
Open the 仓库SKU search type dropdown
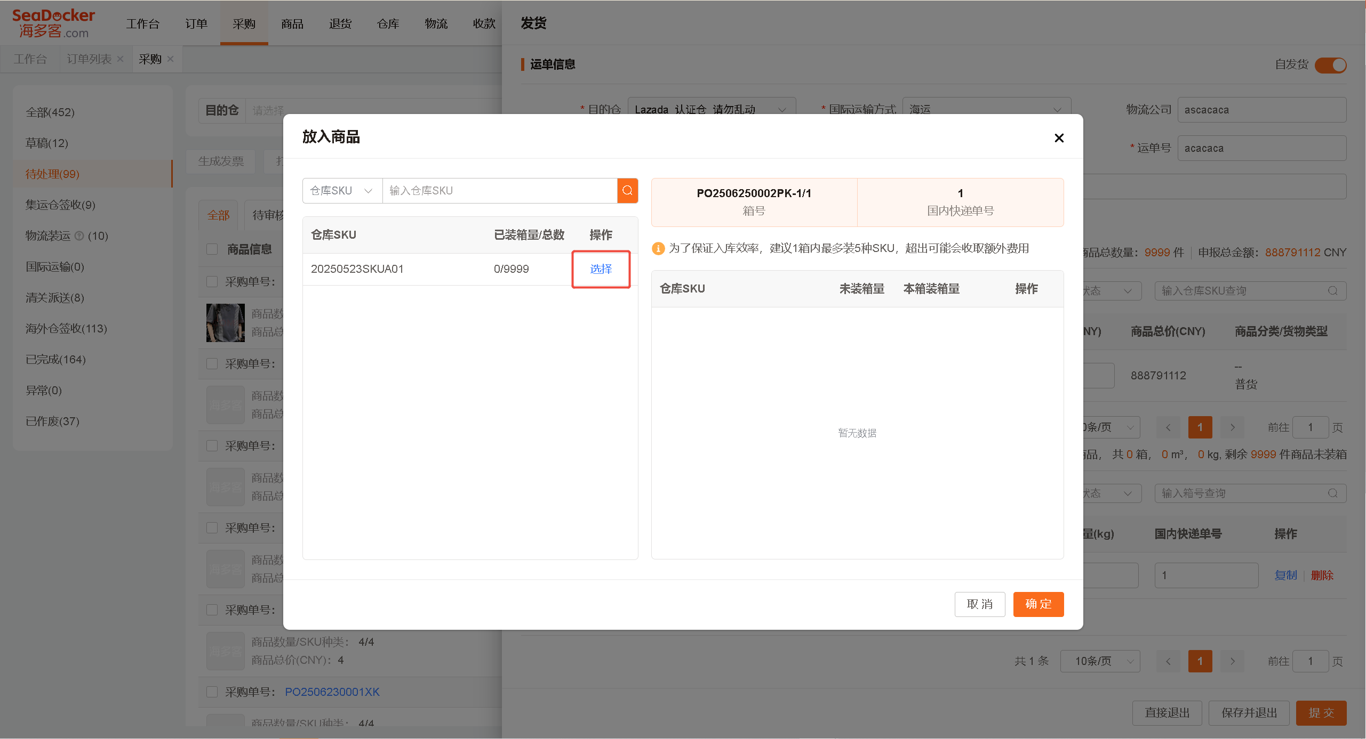tap(342, 191)
